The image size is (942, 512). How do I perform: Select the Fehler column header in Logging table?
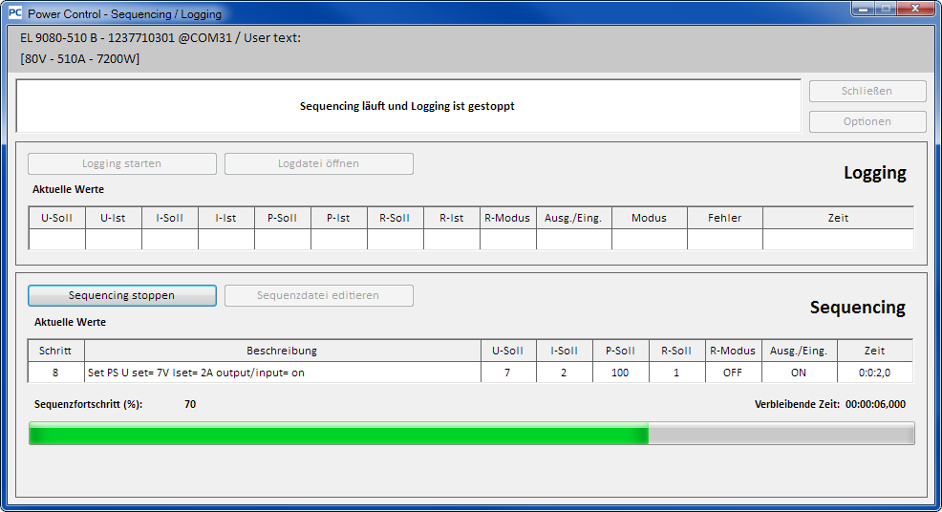tap(724, 218)
